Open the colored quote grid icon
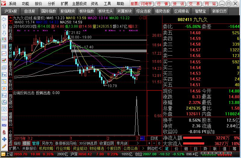Image resolution: width=241 pixels, height=158 pixels. click(x=4, y=47)
